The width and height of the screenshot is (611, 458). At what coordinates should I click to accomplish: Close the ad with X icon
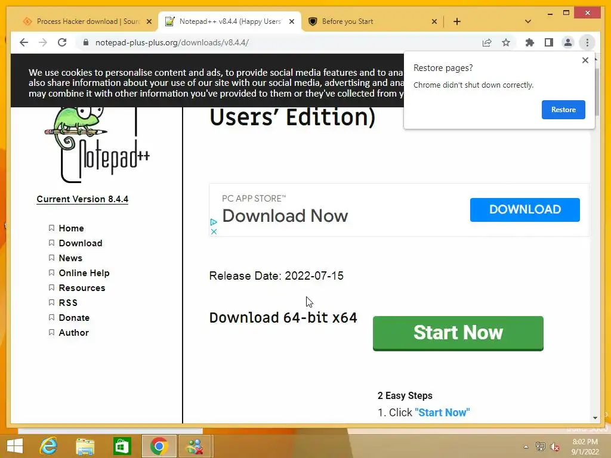point(214,231)
